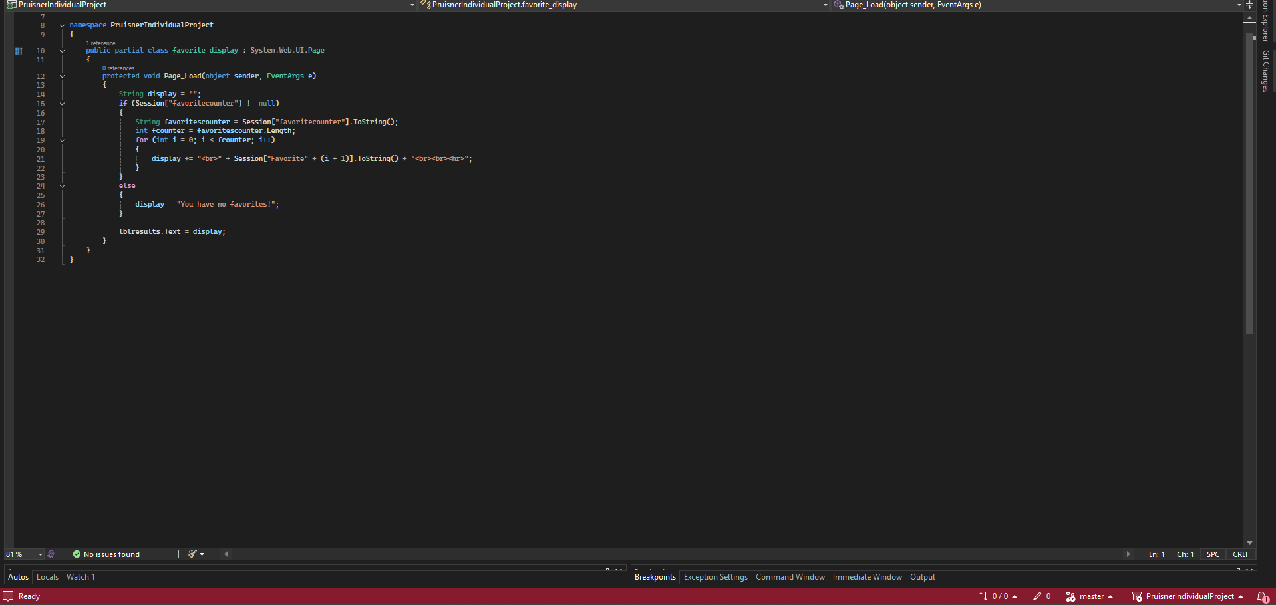This screenshot has width=1276, height=605.
Task: Open the Exception Settings tab
Action: pyautogui.click(x=715, y=577)
